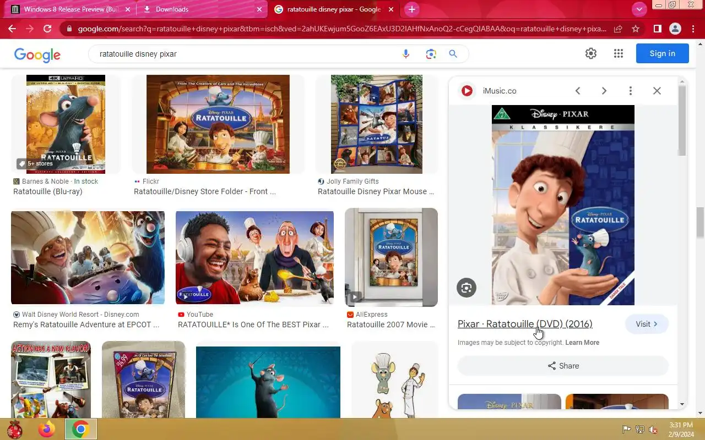The image size is (705, 440).
Task: Click 'Ratatouille/Disney Store Folder - Front' caption
Action: point(205,191)
